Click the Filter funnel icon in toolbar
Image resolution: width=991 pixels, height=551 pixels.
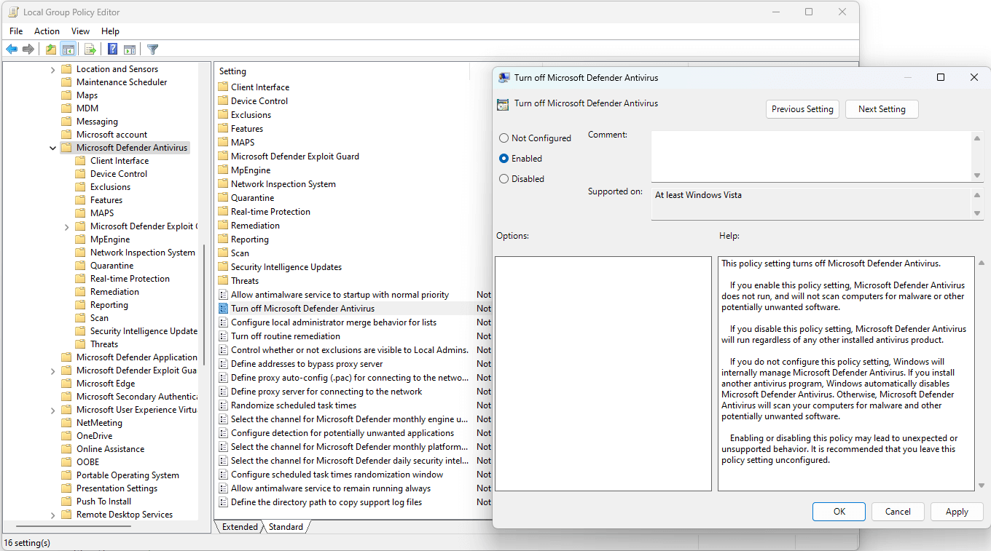(152, 49)
